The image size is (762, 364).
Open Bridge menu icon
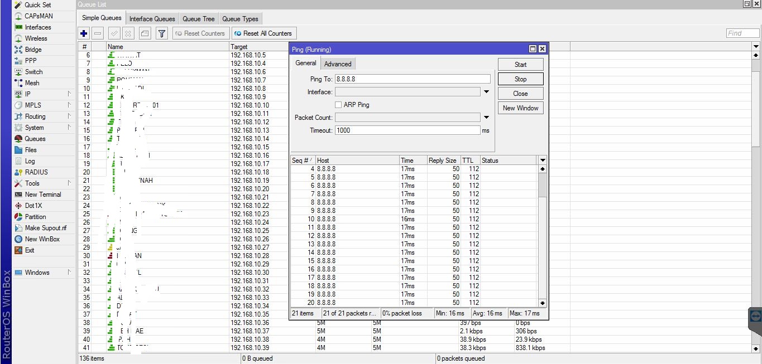[x=18, y=50]
